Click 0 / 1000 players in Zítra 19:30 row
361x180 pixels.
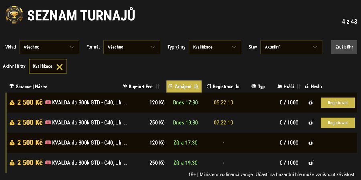[x=289, y=163]
